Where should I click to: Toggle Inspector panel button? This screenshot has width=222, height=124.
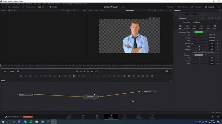(210, 7)
